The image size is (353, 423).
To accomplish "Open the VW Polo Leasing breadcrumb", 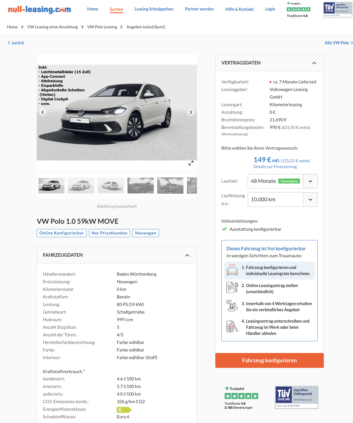I will click(x=102, y=27).
